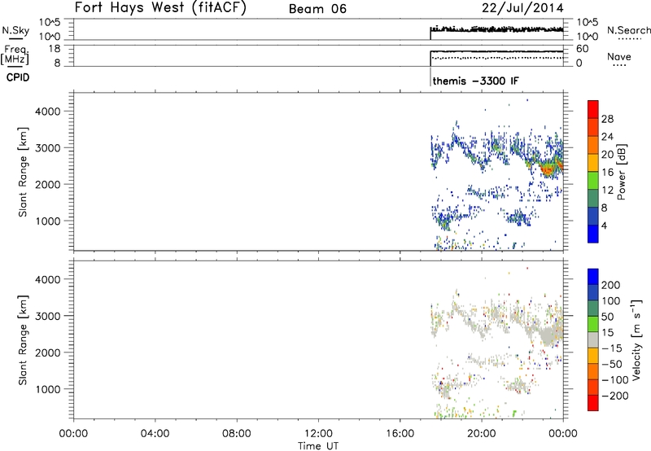Select the teal 50–100 Velocity swatch
651x451 pixels.
[x=593, y=309]
